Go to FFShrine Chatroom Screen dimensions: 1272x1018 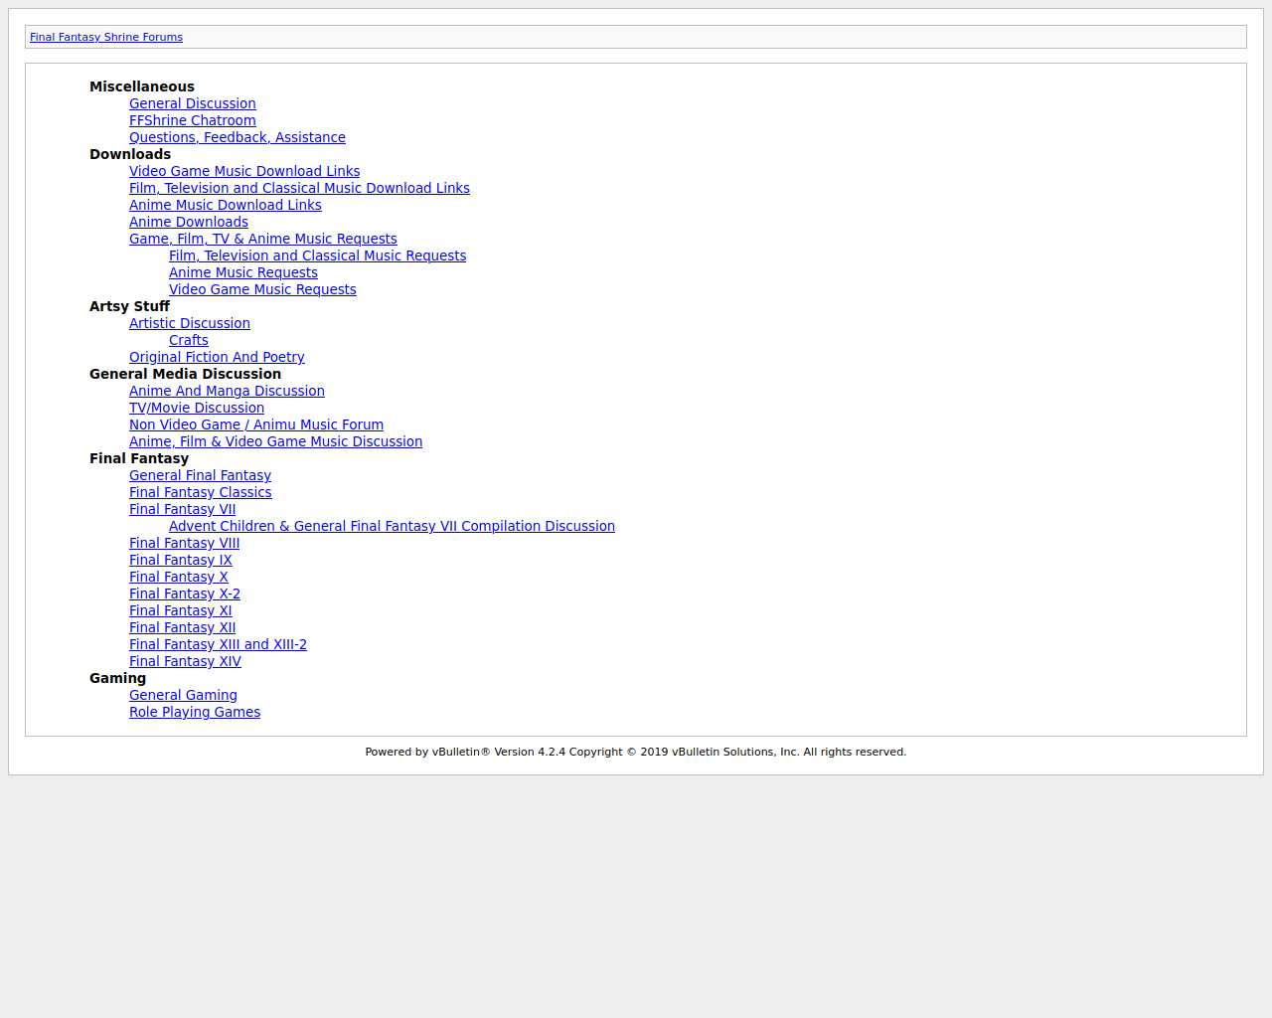pos(193,120)
